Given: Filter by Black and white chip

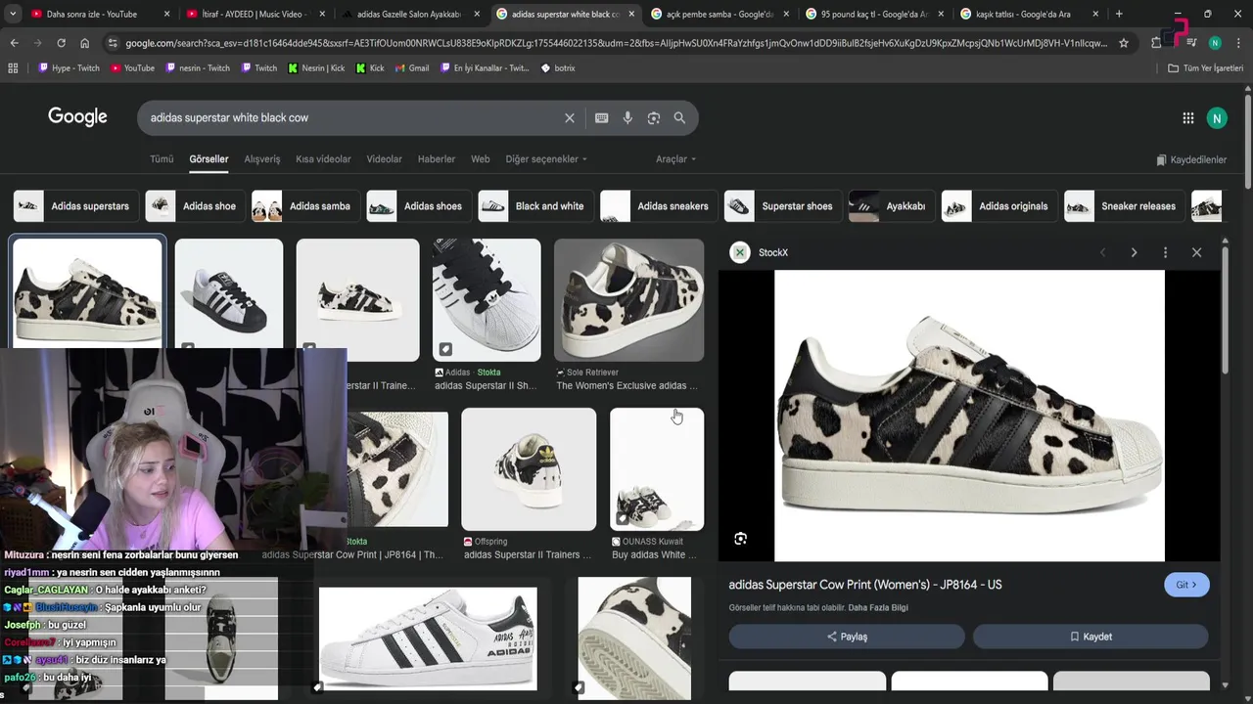Looking at the screenshot, I should pos(534,206).
